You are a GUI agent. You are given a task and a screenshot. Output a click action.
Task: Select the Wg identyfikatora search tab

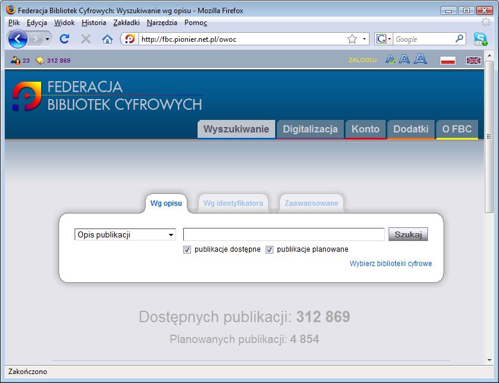(x=233, y=203)
